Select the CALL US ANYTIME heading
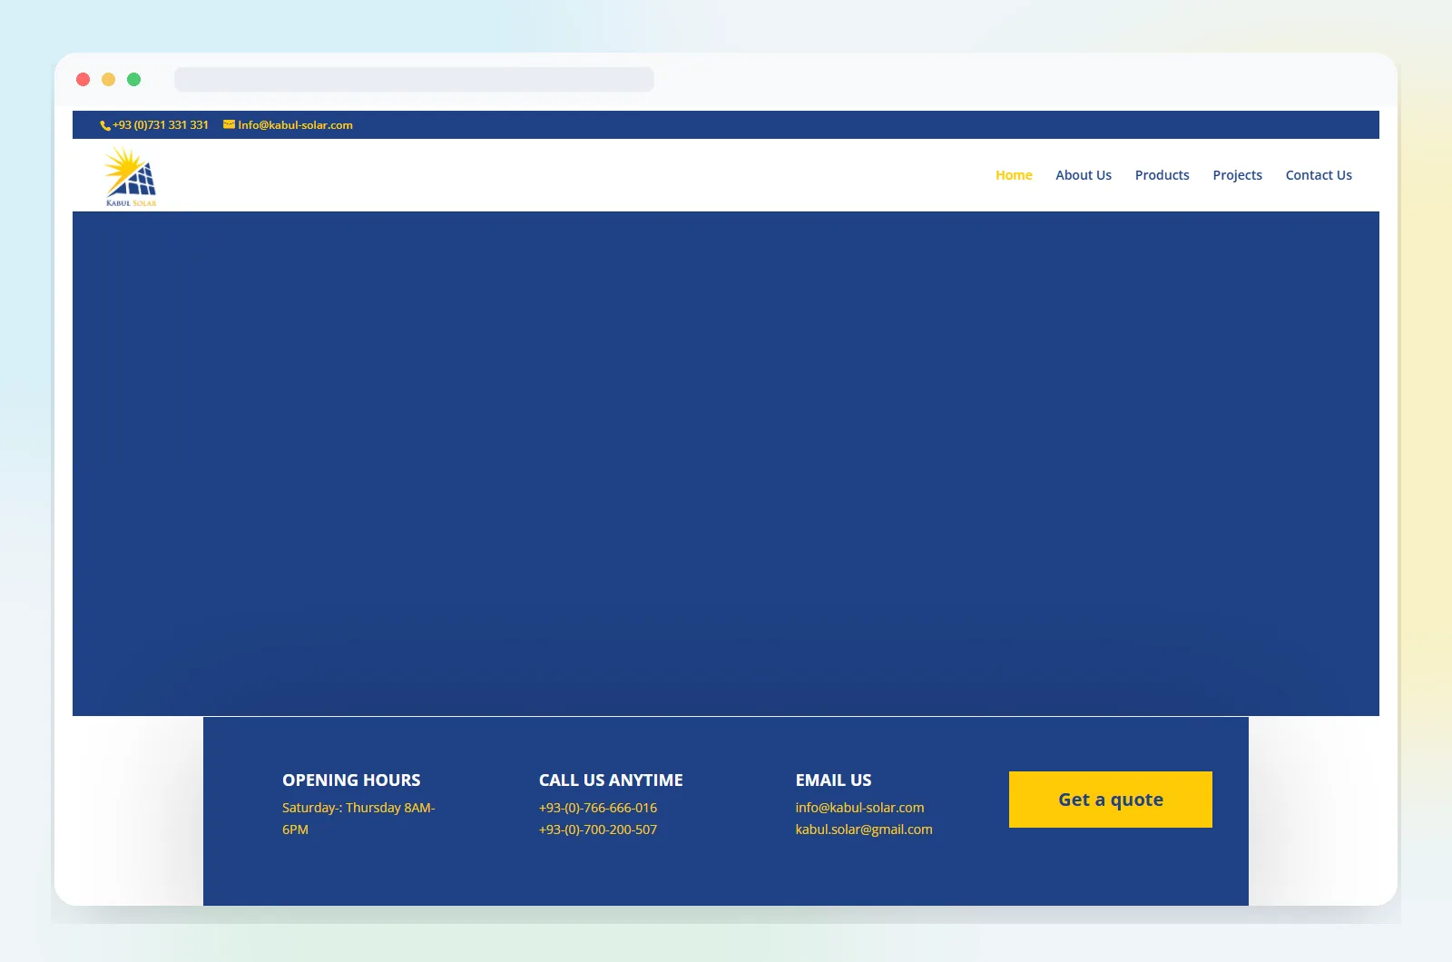The image size is (1452, 962). 611,780
